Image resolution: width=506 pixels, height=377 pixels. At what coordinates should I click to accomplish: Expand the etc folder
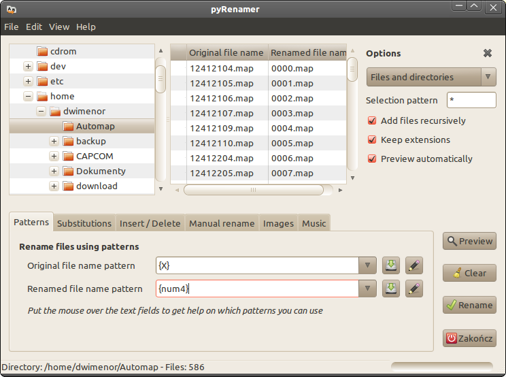pos(28,82)
